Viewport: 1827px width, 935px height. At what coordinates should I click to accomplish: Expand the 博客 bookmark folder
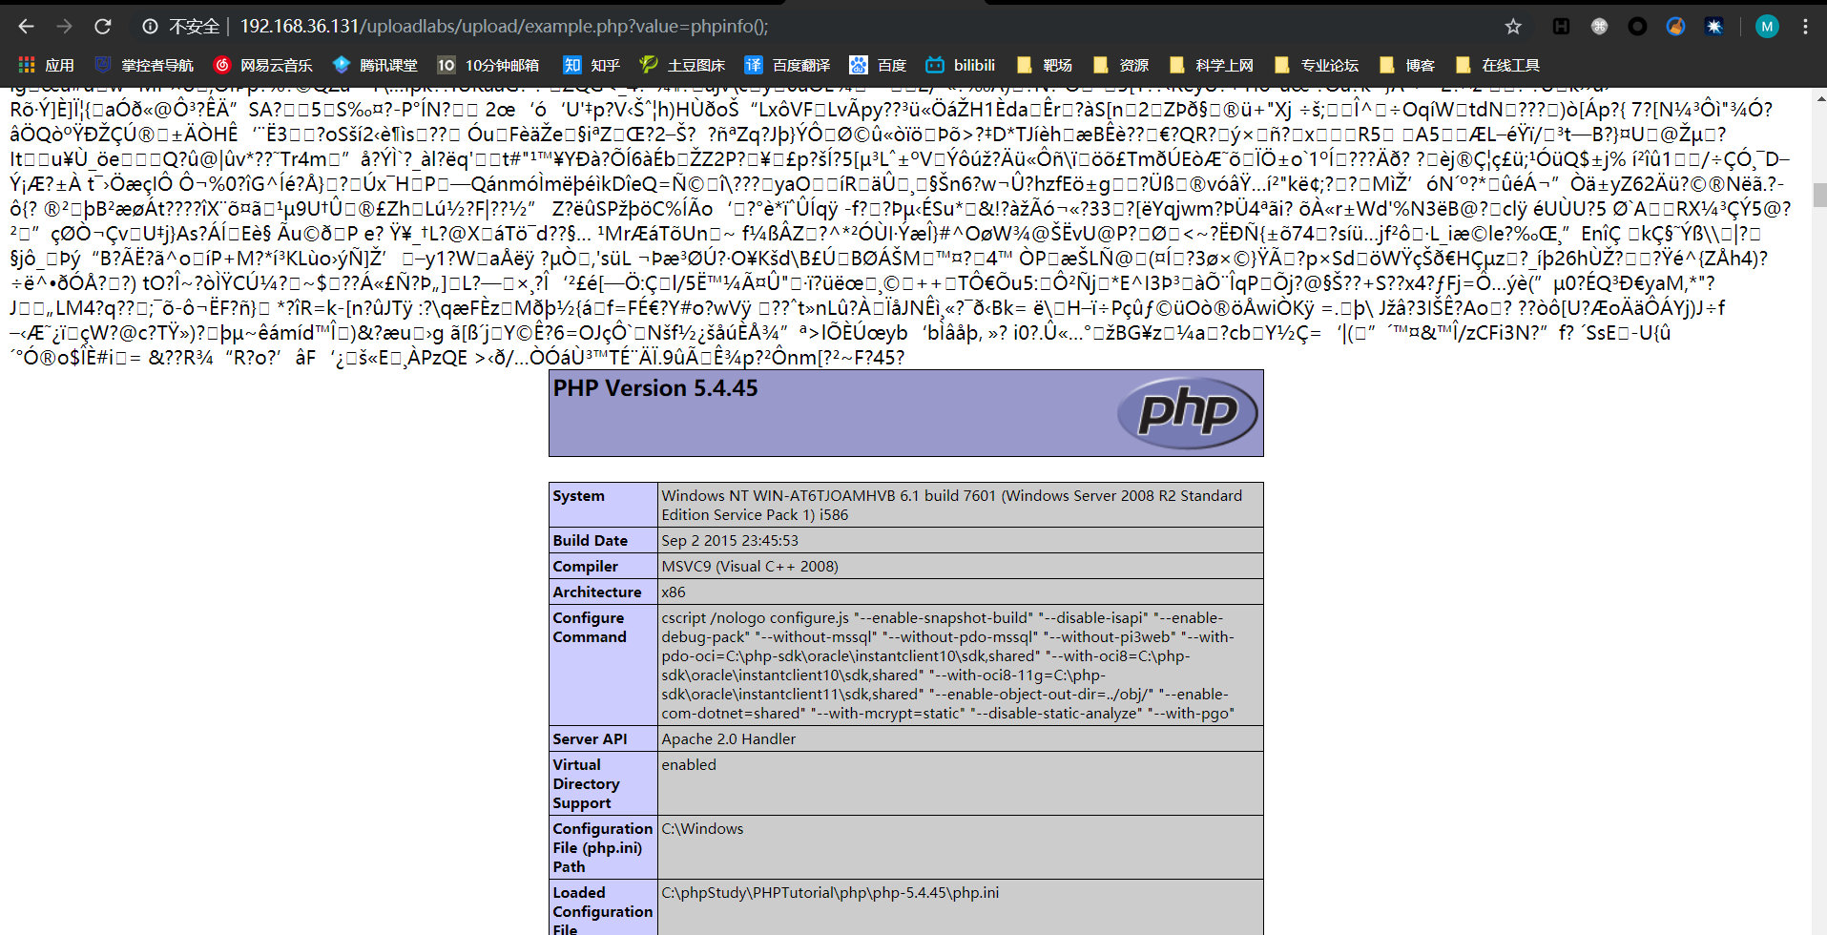1407,65
